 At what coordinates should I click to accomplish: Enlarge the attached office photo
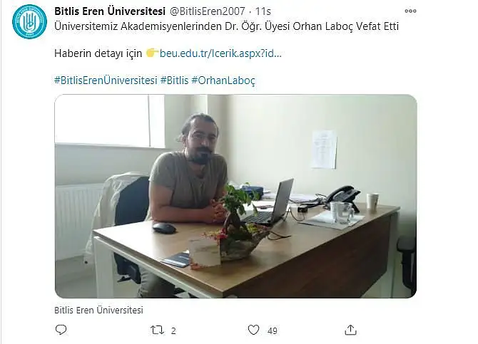(235, 196)
